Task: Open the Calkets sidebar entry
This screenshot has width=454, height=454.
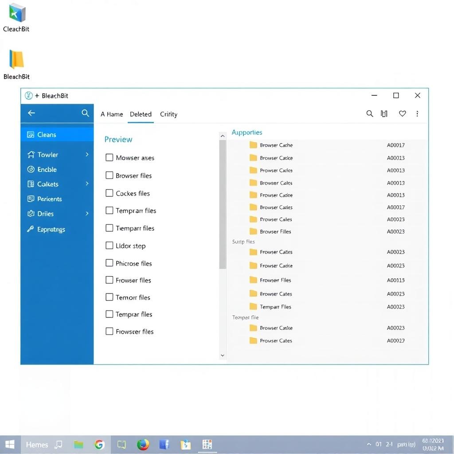Action: (57, 184)
